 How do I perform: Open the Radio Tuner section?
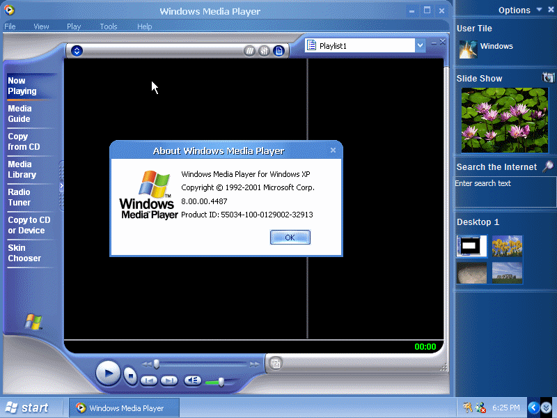tap(19, 197)
